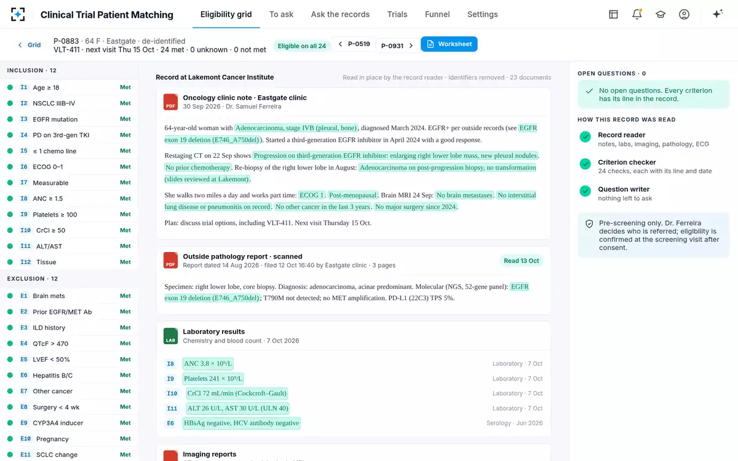
Task: Go back to Grid via arrow link
Action: coord(29,45)
